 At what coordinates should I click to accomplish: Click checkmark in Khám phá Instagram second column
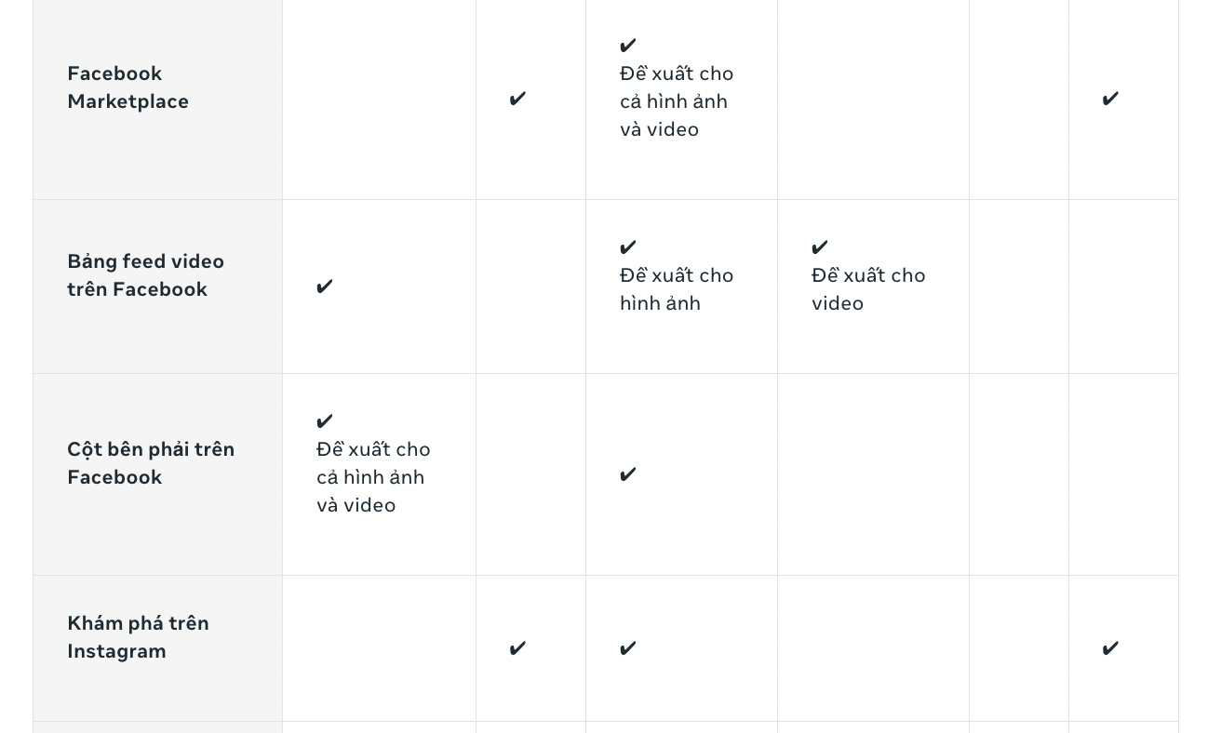(x=517, y=648)
